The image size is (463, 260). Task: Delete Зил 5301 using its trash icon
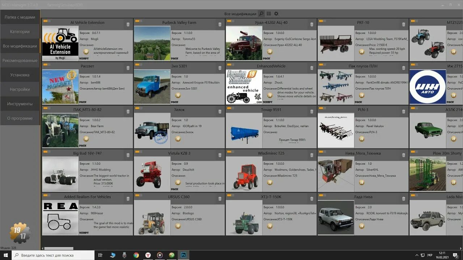[220, 68]
